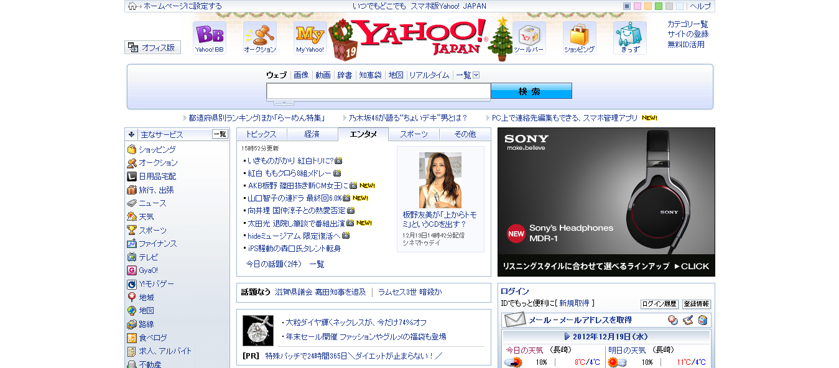Click the Sony MDR-1 headphones banner

coord(606,202)
